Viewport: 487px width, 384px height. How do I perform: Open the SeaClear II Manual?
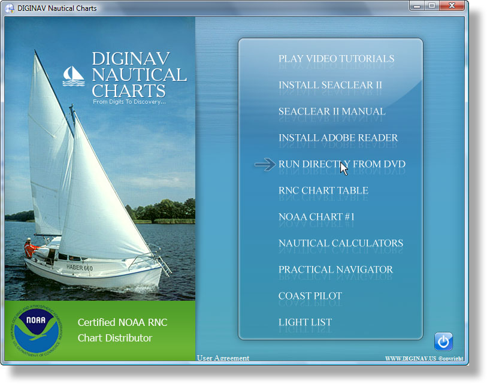332,111
